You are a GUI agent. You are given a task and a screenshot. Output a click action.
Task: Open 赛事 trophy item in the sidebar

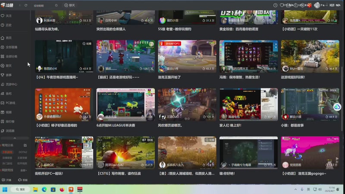(6, 75)
